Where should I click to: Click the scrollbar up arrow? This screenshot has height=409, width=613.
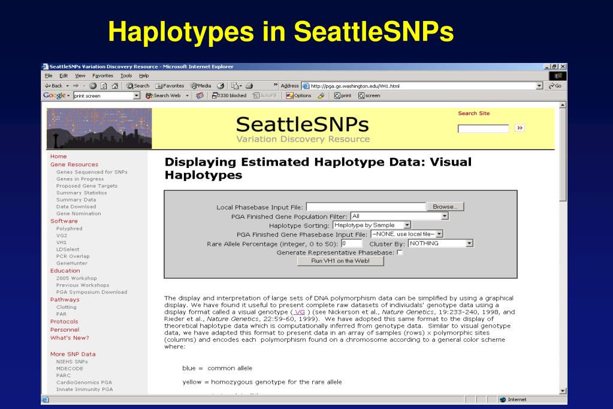563,106
